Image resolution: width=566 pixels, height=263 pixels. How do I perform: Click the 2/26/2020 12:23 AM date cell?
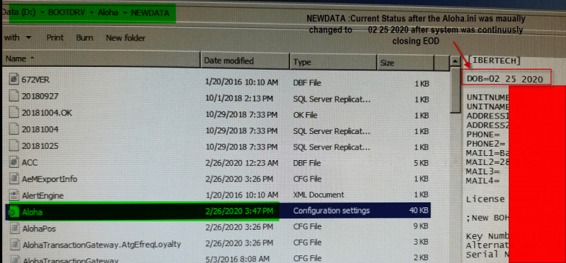coord(241,163)
